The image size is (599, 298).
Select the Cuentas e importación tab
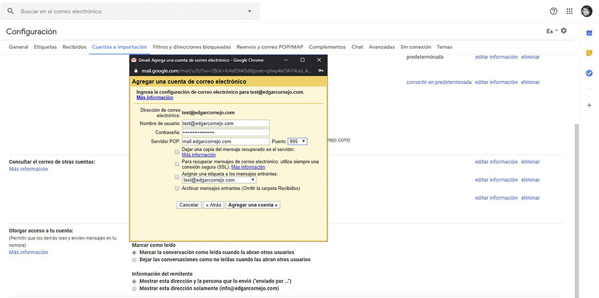pos(119,47)
